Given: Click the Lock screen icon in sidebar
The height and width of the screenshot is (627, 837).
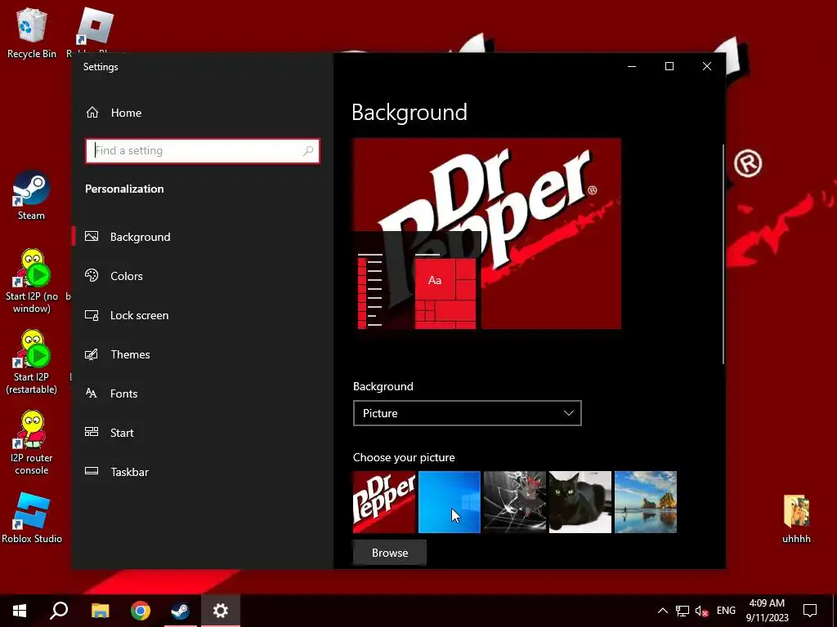Looking at the screenshot, I should pyautogui.click(x=92, y=315).
